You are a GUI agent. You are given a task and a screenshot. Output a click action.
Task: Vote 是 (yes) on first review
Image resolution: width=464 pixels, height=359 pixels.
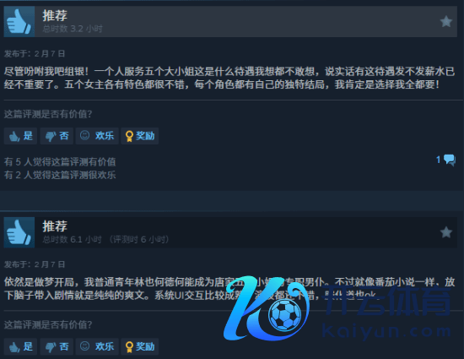click(20, 136)
